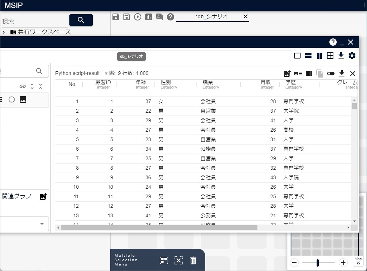Click the 大学院 cell in row 2

click(x=291, y=111)
